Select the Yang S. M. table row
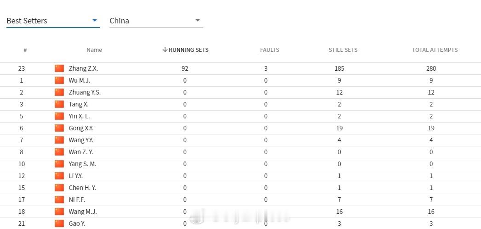This screenshot has width=481, height=229. [x=240, y=164]
